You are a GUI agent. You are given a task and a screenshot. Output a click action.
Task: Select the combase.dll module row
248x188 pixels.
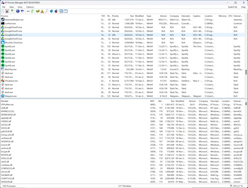(122, 165)
